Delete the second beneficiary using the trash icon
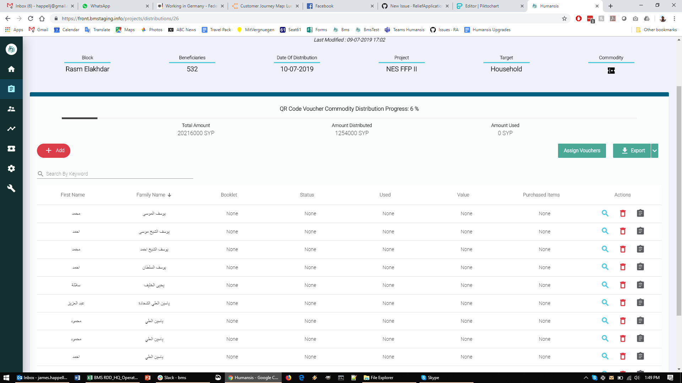682x383 pixels. click(623, 231)
